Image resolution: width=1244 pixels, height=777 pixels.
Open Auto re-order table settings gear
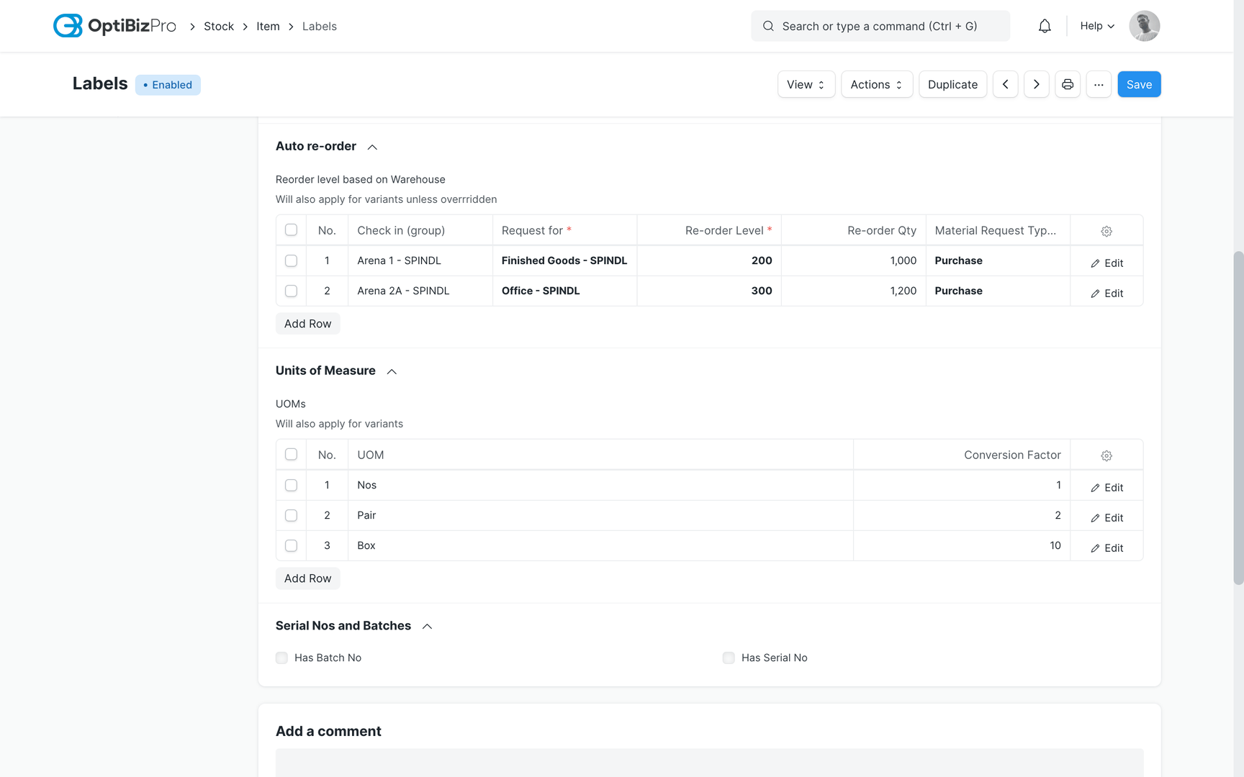(1106, 231)
